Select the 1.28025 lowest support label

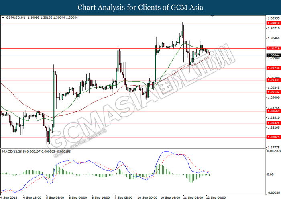point(273,137)
